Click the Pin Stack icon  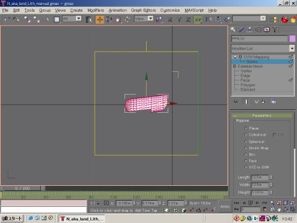tap(236, 102)
